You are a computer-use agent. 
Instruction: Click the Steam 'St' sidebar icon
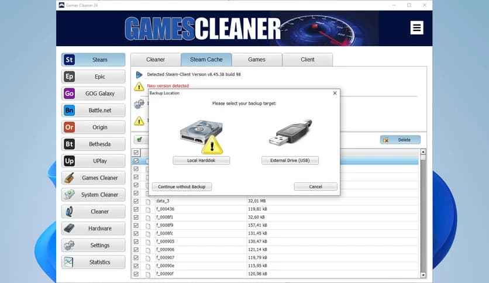(69, 60)
